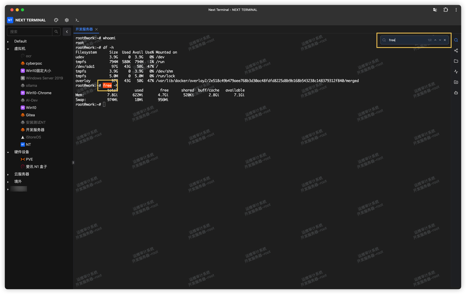Switch to the 开发服务器 tab
Viewport: 466px width, 294px height.
tap(84, 29)
